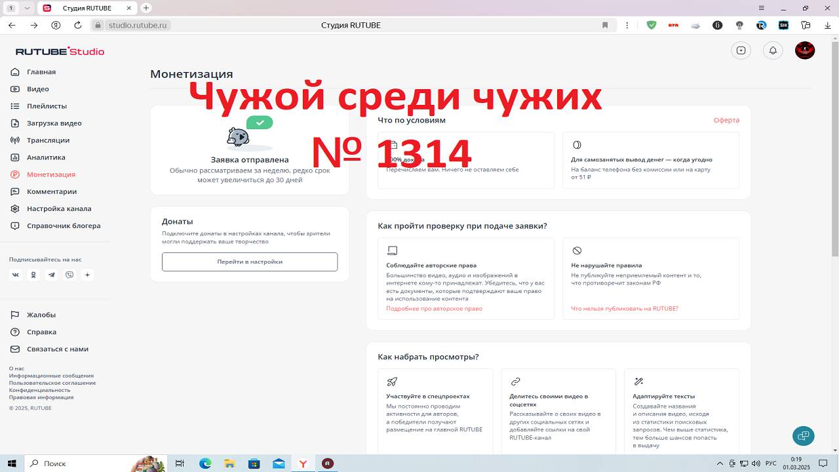
Task: Open the О нас footer link
Action: [x=16, y=368]
